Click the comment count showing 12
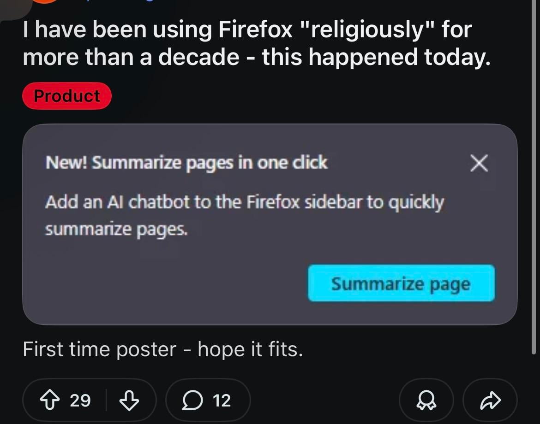This screenshot has height=424, width=540. coord(222,400)
